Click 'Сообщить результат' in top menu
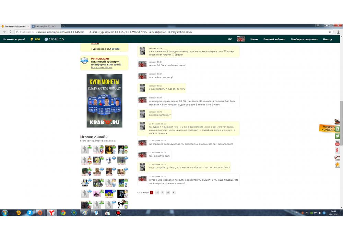Screen dimensions: 343x240 [x=304, y=39]
